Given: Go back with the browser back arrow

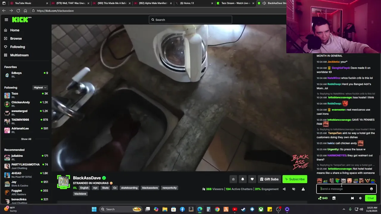Looking at the screenshot, I should 4,11.
